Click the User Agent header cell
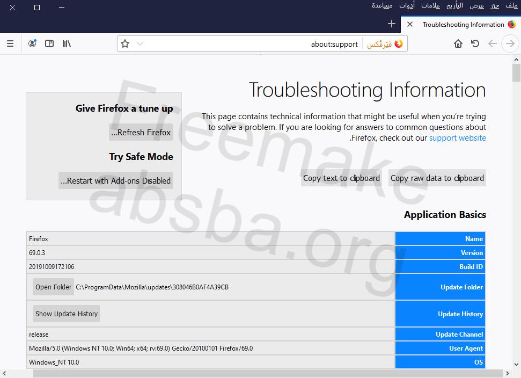Image resolution: width=521 pixels, height=378 pixels. click(x=441, y=348)
